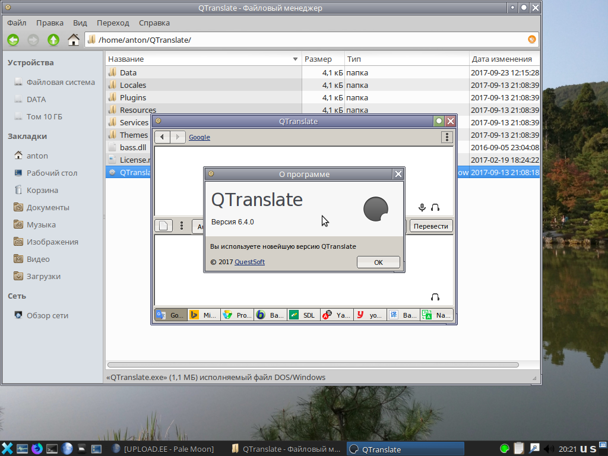Go to the home folder icon
This screenshot has height=456, width=608.
(x=73, y=40)
